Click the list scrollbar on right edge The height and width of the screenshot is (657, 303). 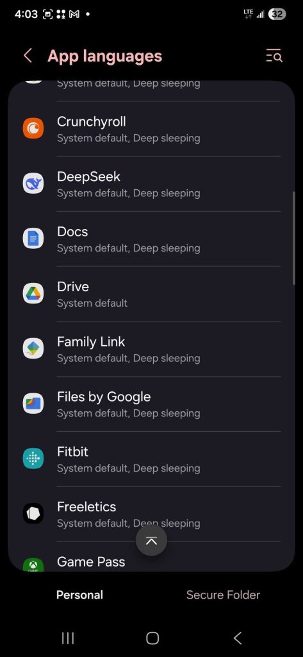click(x=294, y=239)
